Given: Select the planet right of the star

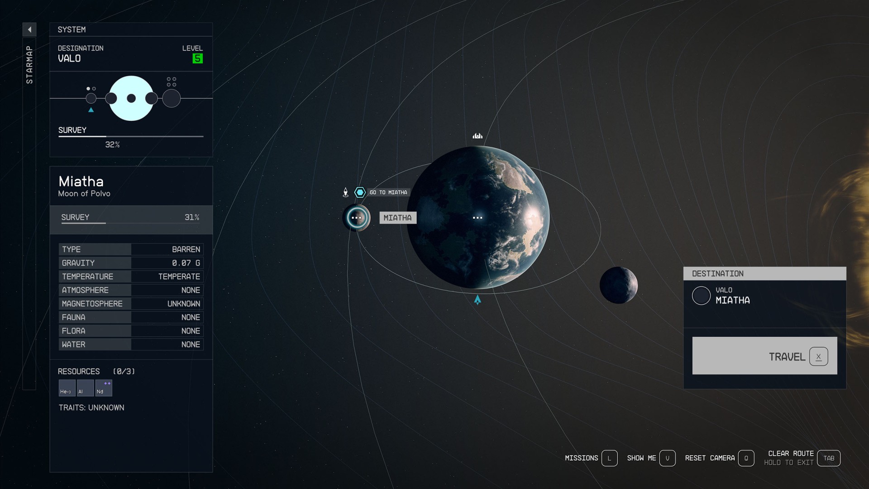Looking at the screenshot, I should 152,98.
